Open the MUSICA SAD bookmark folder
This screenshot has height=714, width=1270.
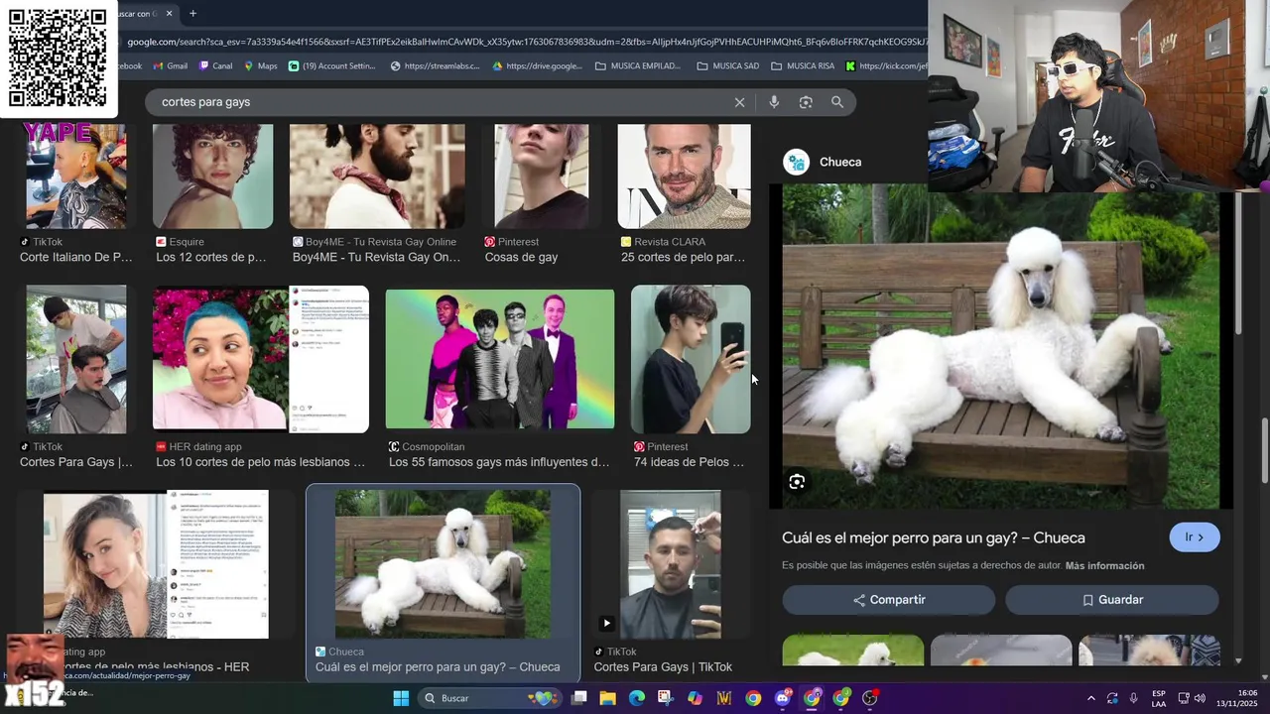(x=728, y=66)
